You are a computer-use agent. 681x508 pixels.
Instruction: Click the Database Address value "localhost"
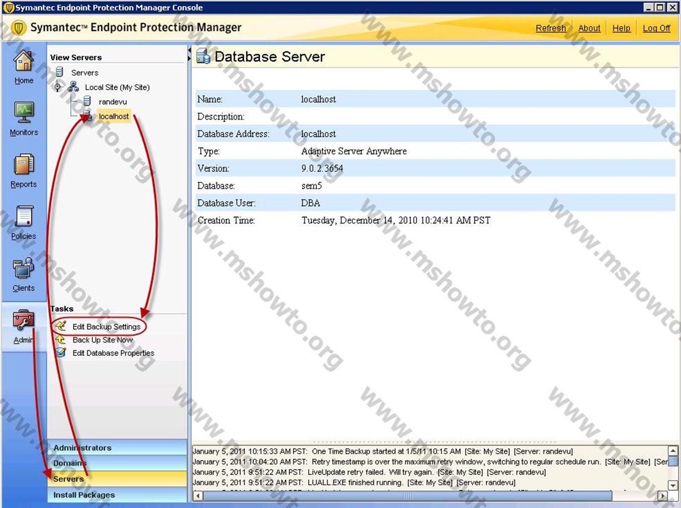tap(318, 133)
